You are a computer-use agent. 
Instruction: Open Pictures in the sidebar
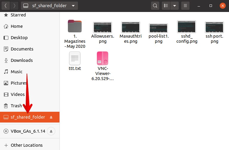30,83
